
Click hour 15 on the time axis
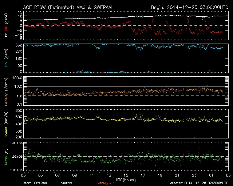point(125,175)
